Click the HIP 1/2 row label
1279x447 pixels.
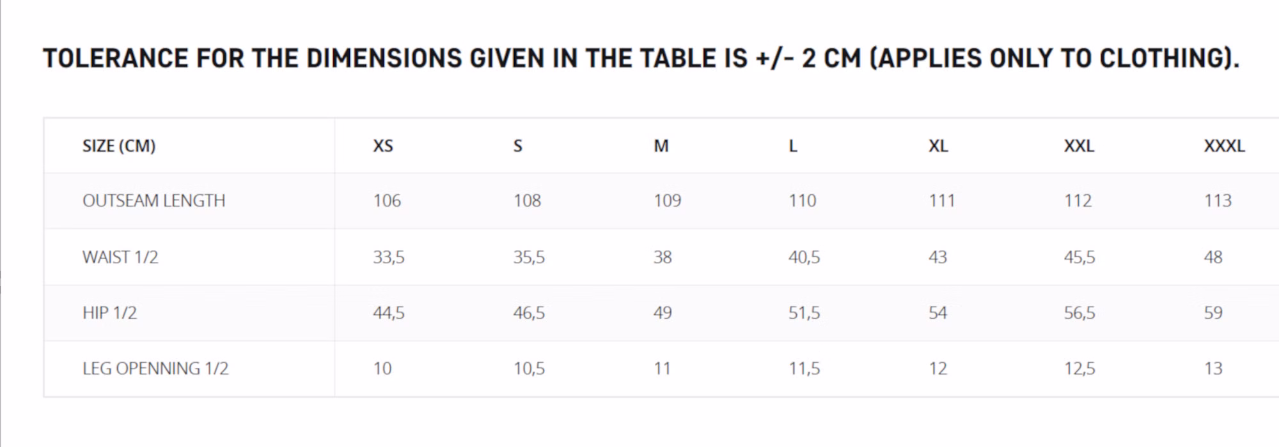pyautogui.click(x=109, y=313)
